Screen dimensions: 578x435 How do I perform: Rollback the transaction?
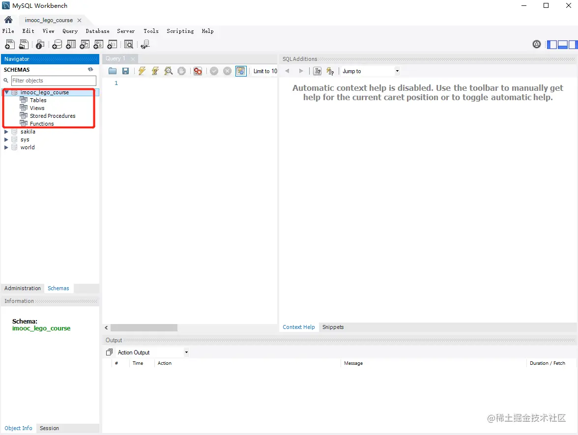pyautogui.click(x=228, y=71)
